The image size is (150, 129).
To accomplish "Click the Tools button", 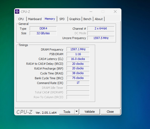I will pos(67,112).
